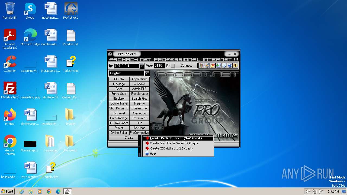
Task: Click the Registry button
Action: pyautogui.click(x=139, y=103)
